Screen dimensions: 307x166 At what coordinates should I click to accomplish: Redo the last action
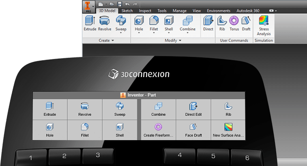coord(135,4)
